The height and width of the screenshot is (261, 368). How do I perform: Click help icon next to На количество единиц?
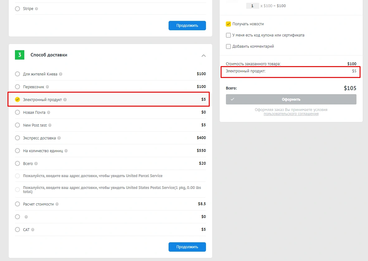pos(66,151)
